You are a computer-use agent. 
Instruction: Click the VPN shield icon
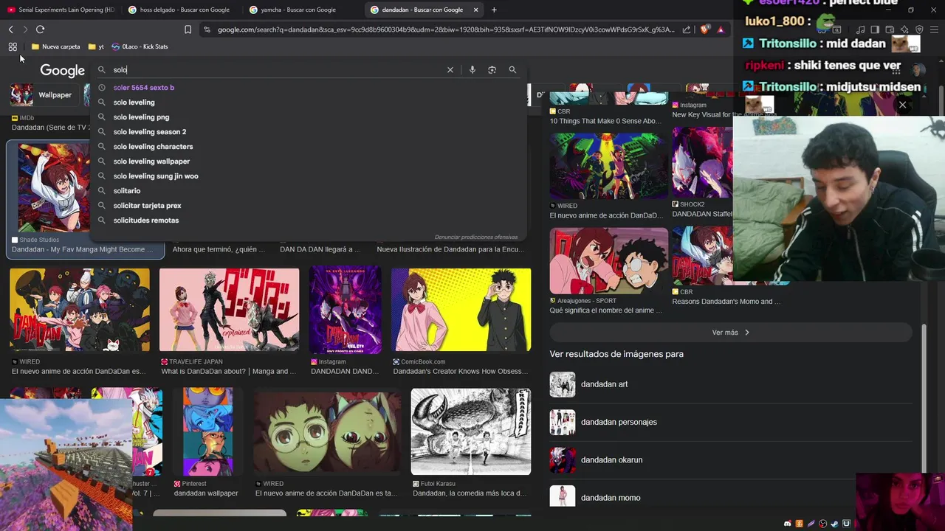[919, 29]
